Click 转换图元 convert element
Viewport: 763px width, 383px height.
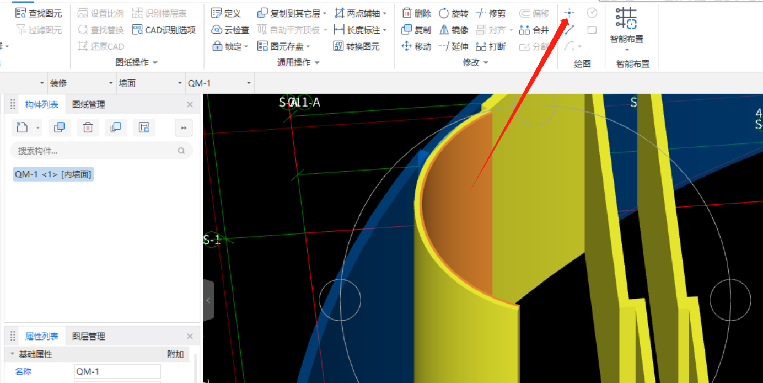(357, 46)
